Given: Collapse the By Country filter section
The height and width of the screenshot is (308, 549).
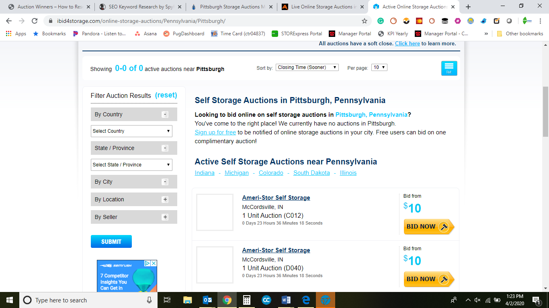Looking at the screenshot, I should coord(165,114).
